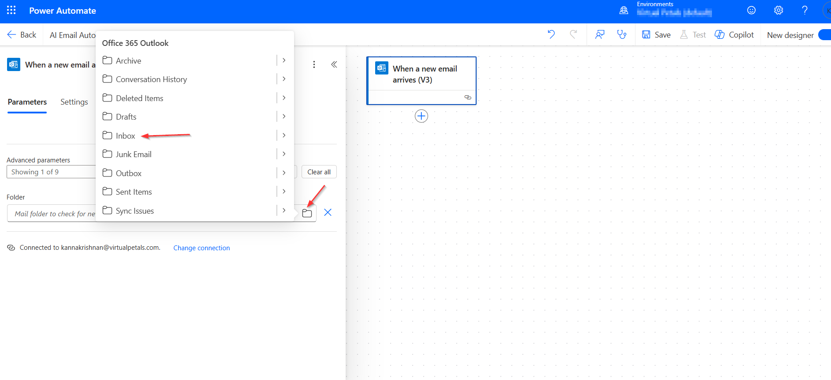
Task: Expand the Outbox folder chevron
Action: pos(284,173)
